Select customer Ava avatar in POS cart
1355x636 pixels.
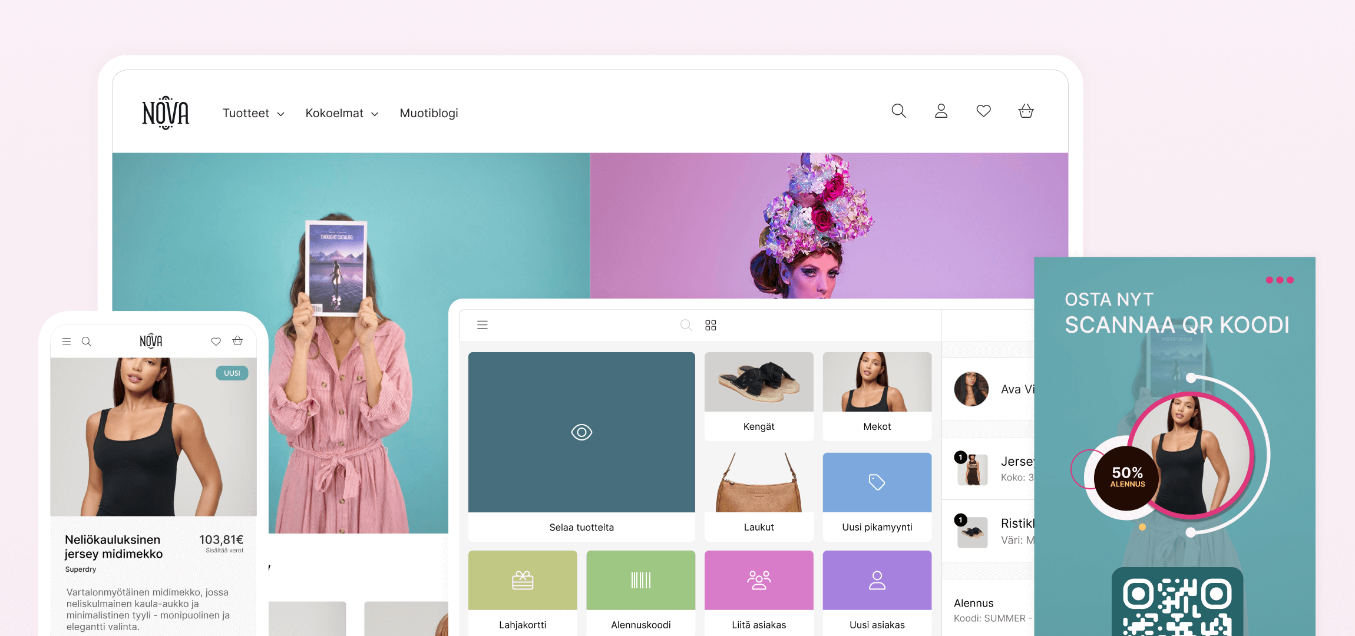pyautogui.click(x=971, y=389)
